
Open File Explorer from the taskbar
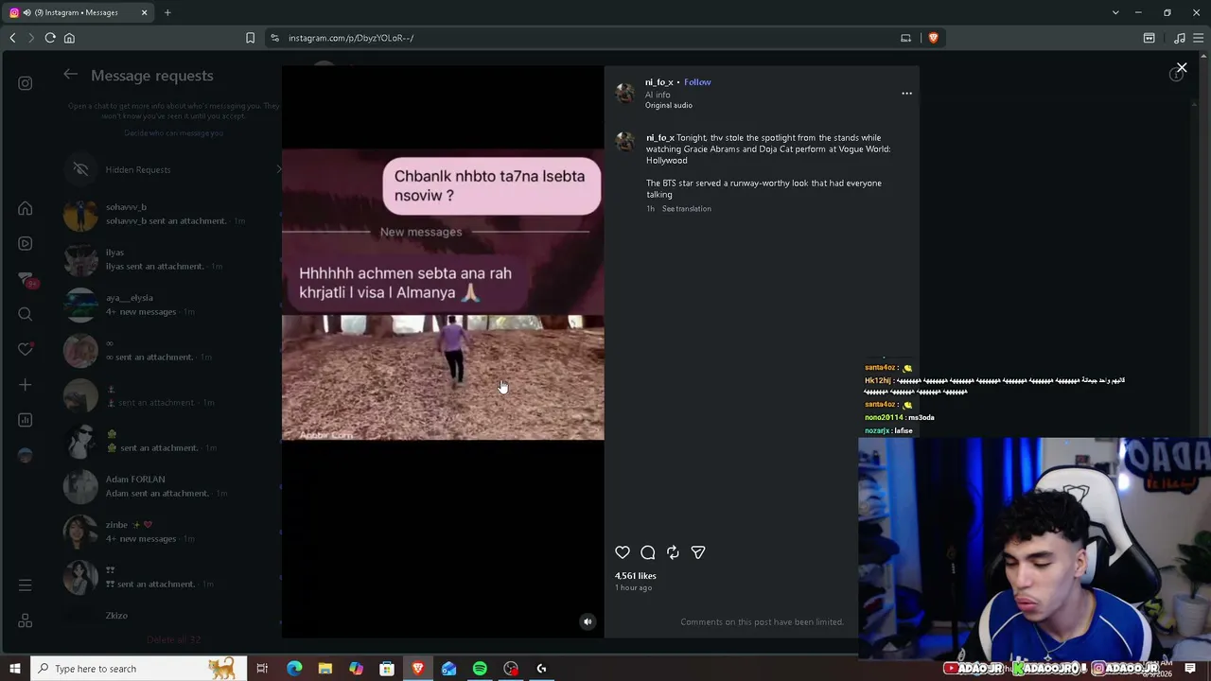(x=325, y=669)
